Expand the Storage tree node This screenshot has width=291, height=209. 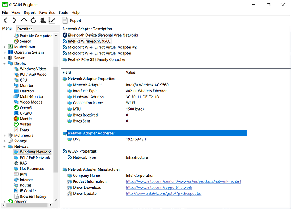(x=4, y=141)
